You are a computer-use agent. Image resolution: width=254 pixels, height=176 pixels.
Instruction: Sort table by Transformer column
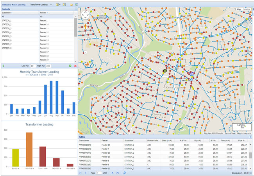click(89, 140)
